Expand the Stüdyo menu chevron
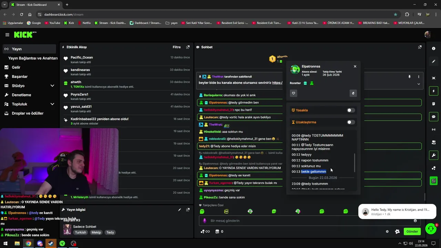 point(52,86)
